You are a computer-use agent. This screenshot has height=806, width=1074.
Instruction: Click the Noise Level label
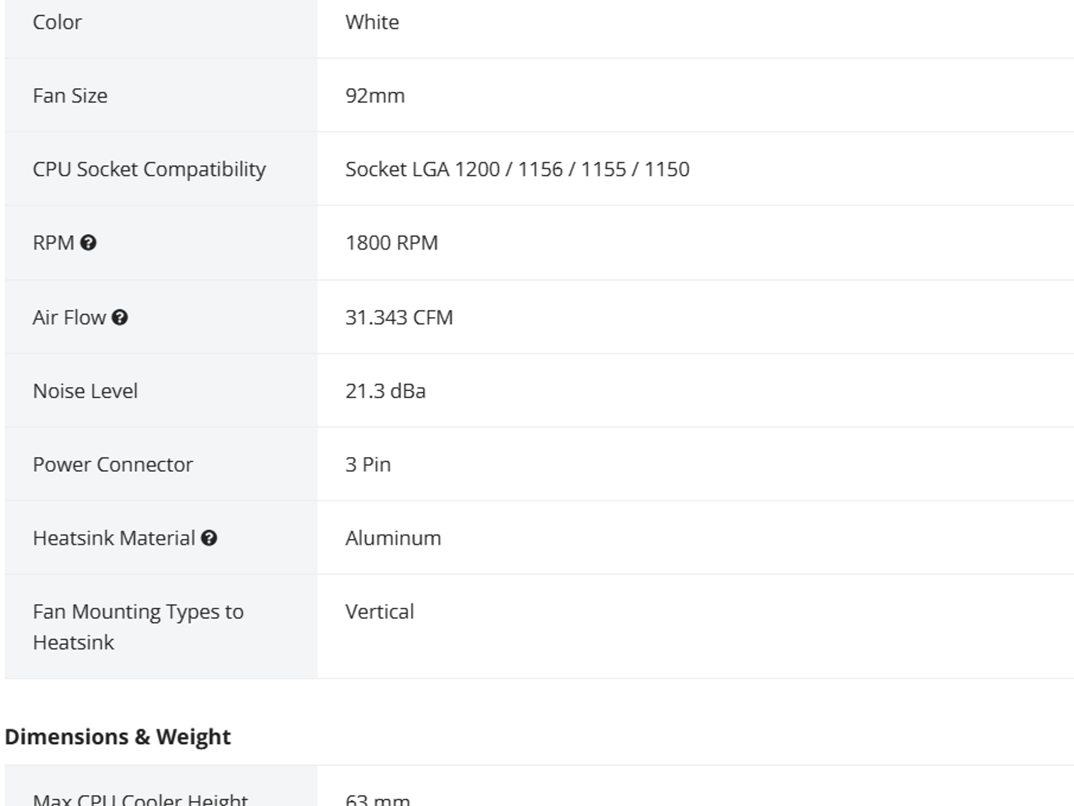[x=85, y=391]
